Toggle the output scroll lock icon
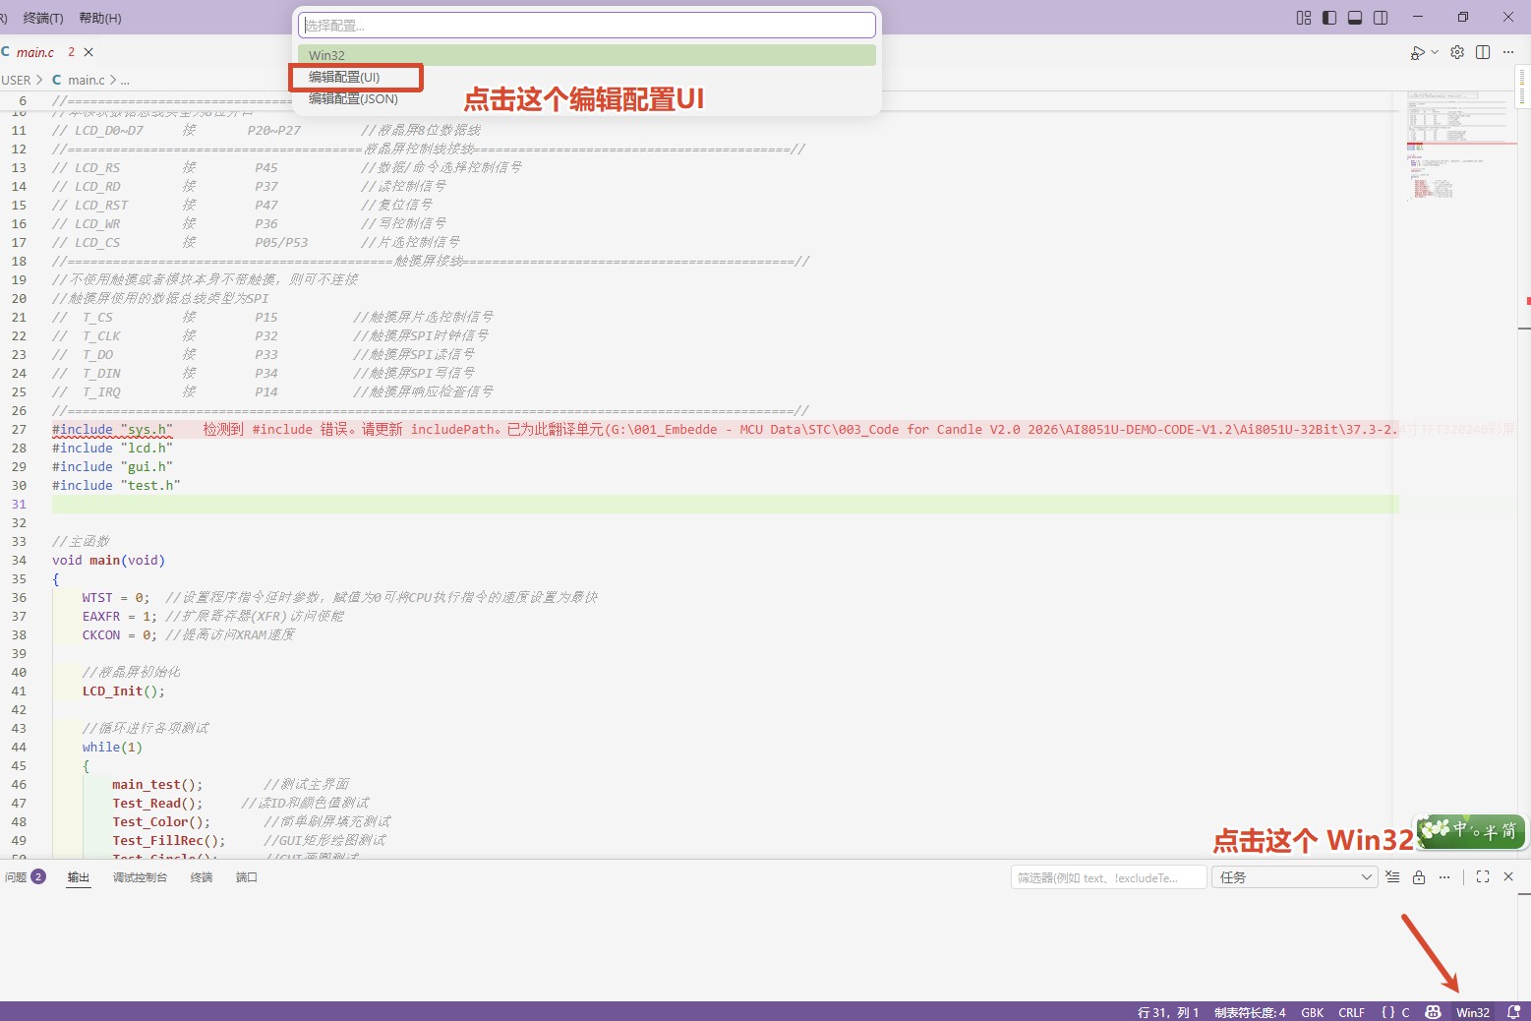The image size is (1531, 1021). [1419, 876]
